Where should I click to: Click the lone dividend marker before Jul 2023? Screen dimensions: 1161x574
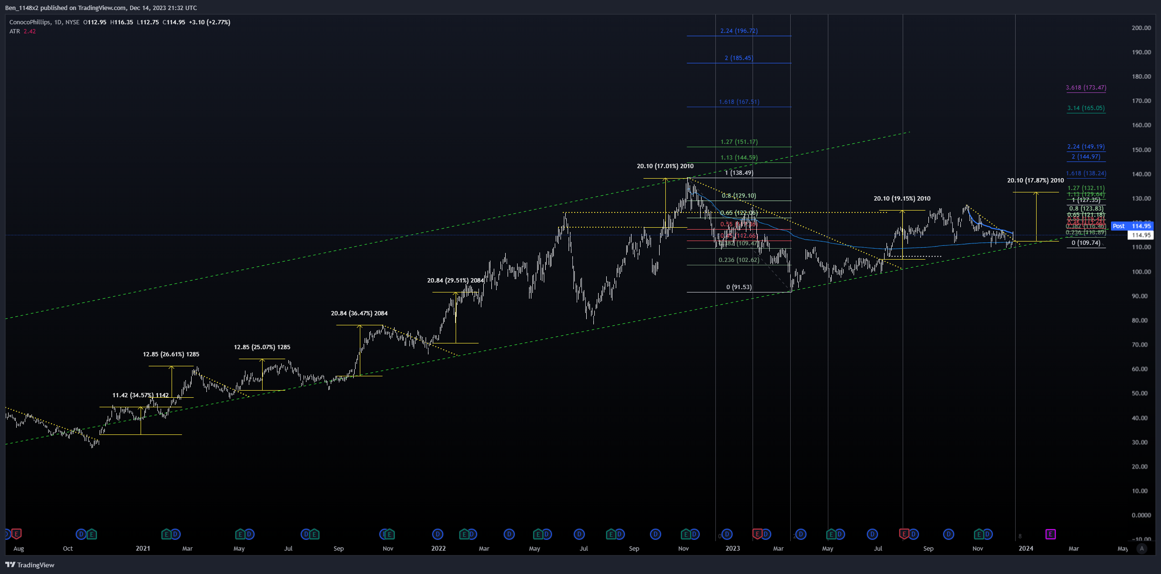[x=872, y=534]
